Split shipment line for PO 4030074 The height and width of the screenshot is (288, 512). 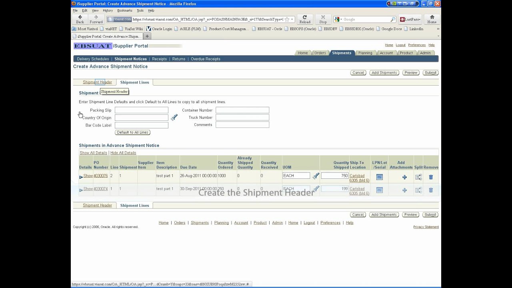[x=418, y=190]
